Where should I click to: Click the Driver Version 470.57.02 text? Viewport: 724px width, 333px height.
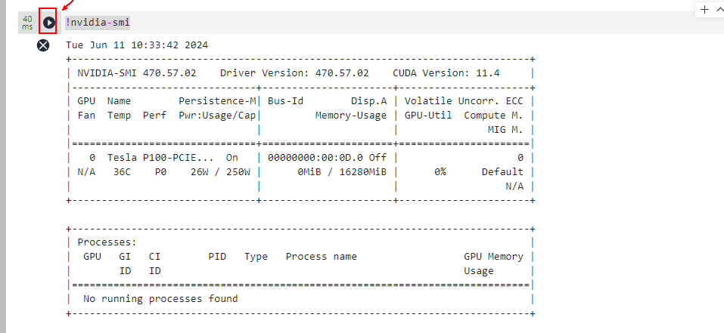click(294, 73)
